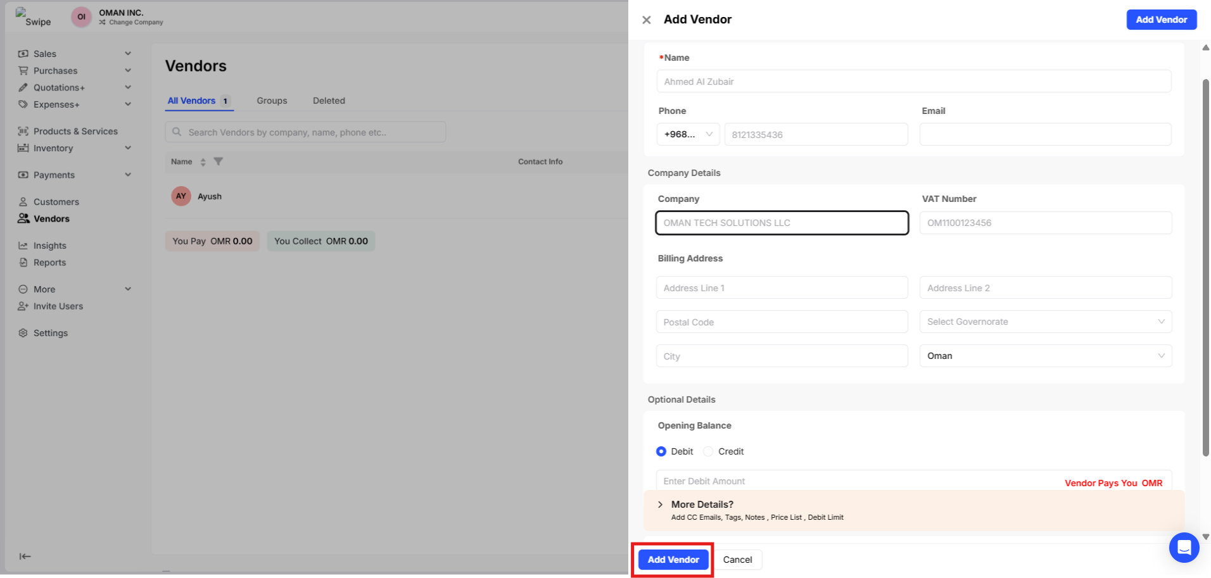
Task: Click the AY vendor avatar
Action: (x=181, y=196)
